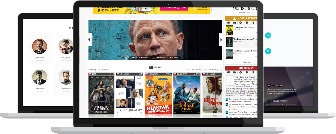Click the countdown timer text at top right
The width and height of the screenshot is (336, 134).
click(245, 9)
